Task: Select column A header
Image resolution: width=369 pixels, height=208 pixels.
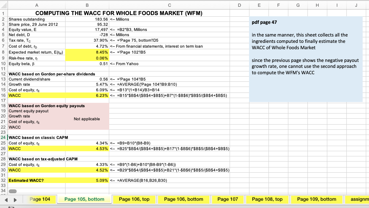Action: [x=37, y=5]
